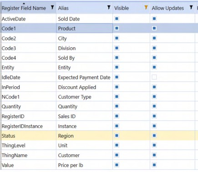198x172 pixels.
Task: Select the Discount Applied alias cell
Action: [x=84, y=87]
